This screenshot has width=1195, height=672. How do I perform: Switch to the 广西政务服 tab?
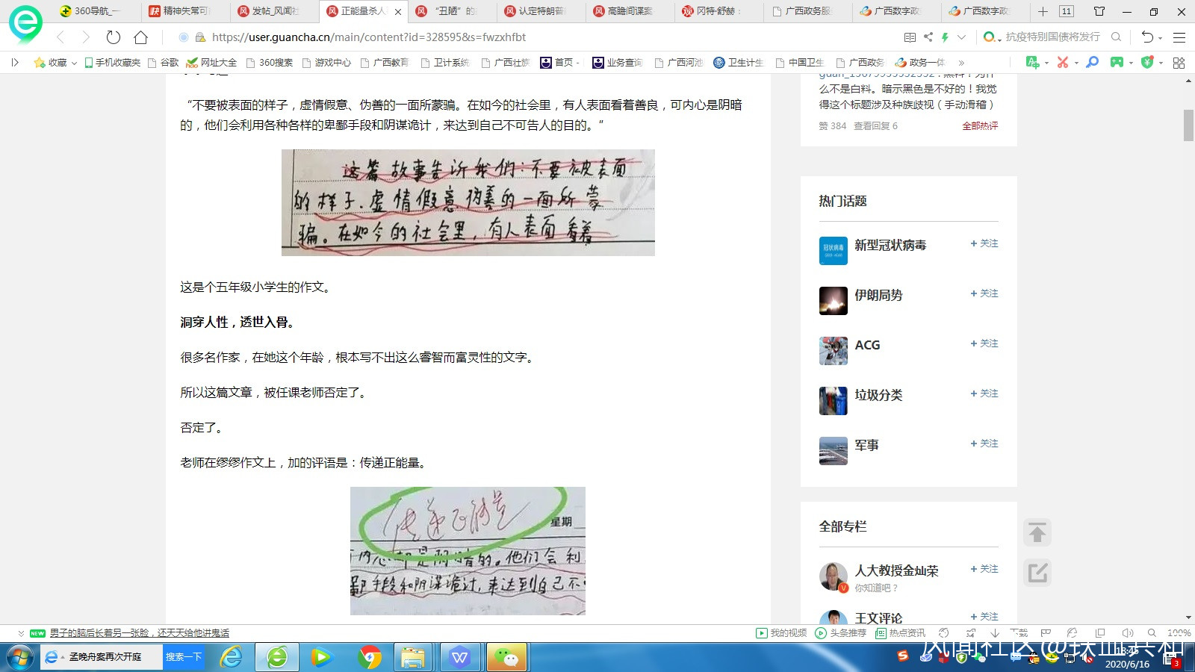click(x=807, y=11)
